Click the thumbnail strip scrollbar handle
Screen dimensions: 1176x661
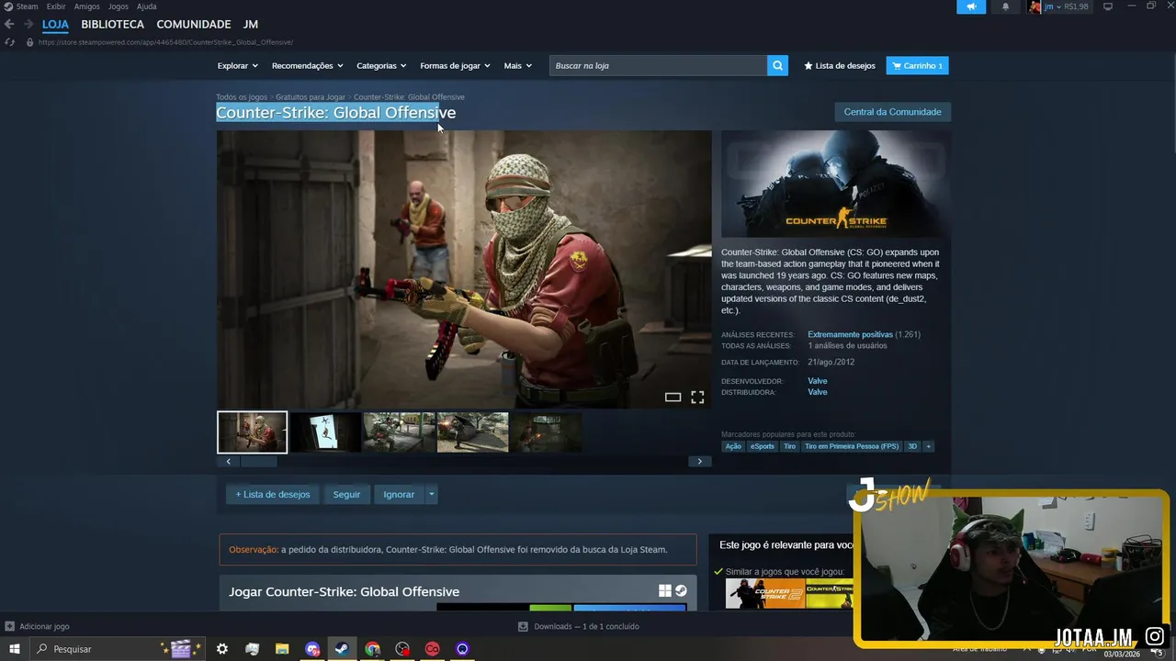[259, 462]
